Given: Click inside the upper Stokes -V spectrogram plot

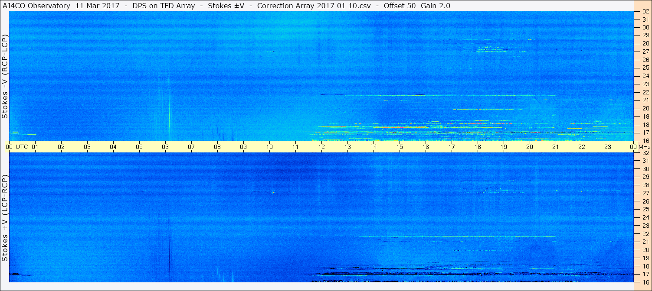Looking at the screenshot, I should coord(321,76).
